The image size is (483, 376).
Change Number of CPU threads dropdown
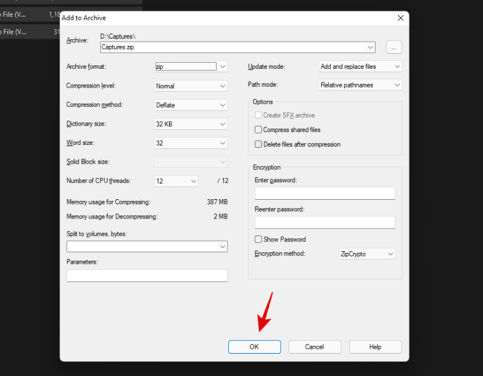[176, 181]
